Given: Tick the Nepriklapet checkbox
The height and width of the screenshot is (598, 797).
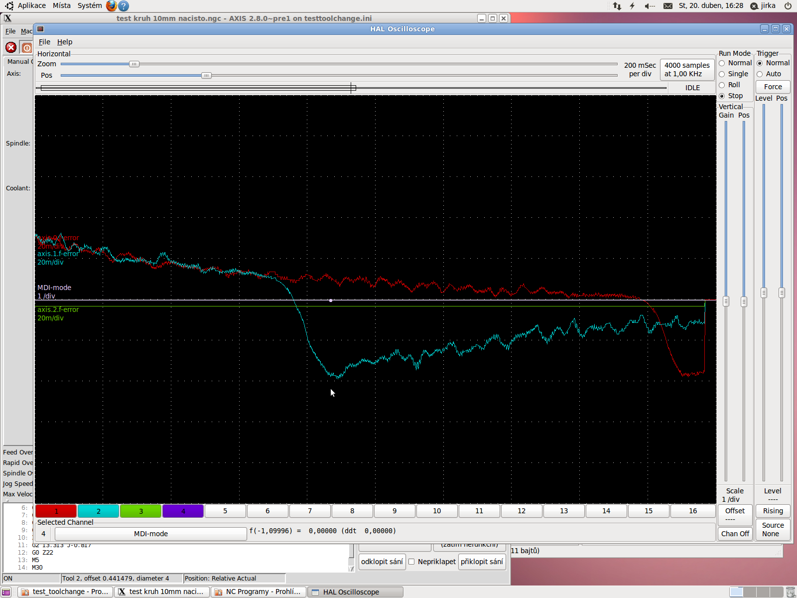Looking at the screenshot, I should [x=411, y=562].
